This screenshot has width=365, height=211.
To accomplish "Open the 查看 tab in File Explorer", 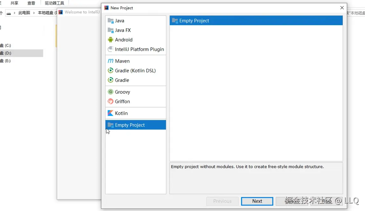I will pos(31,3).
